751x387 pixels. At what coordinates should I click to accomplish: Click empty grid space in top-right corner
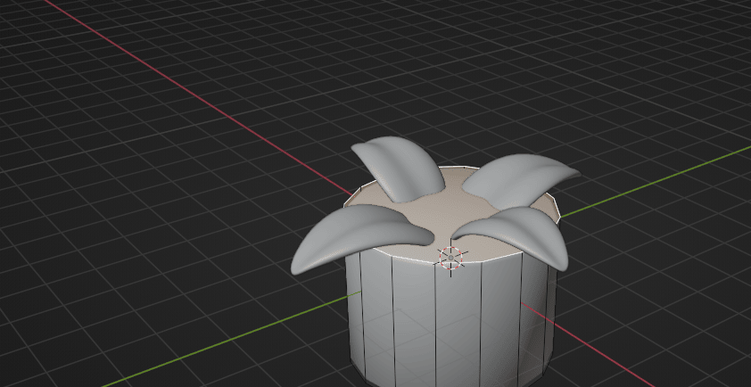pos(696,36)
